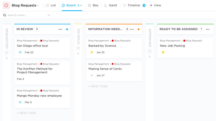Switch to the Gantt view tab
The width and height of the screenshot is (216, 121).
pyautogui.click(x=111, y=5)
